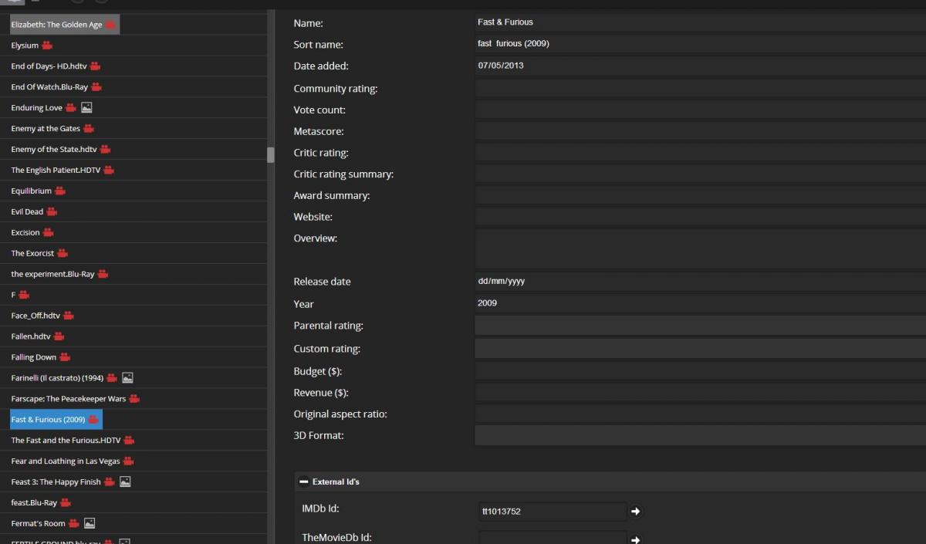
Task: Select Fast & Furious (2009) in the list
Action: pyautogui.click(x=48, y=420)
